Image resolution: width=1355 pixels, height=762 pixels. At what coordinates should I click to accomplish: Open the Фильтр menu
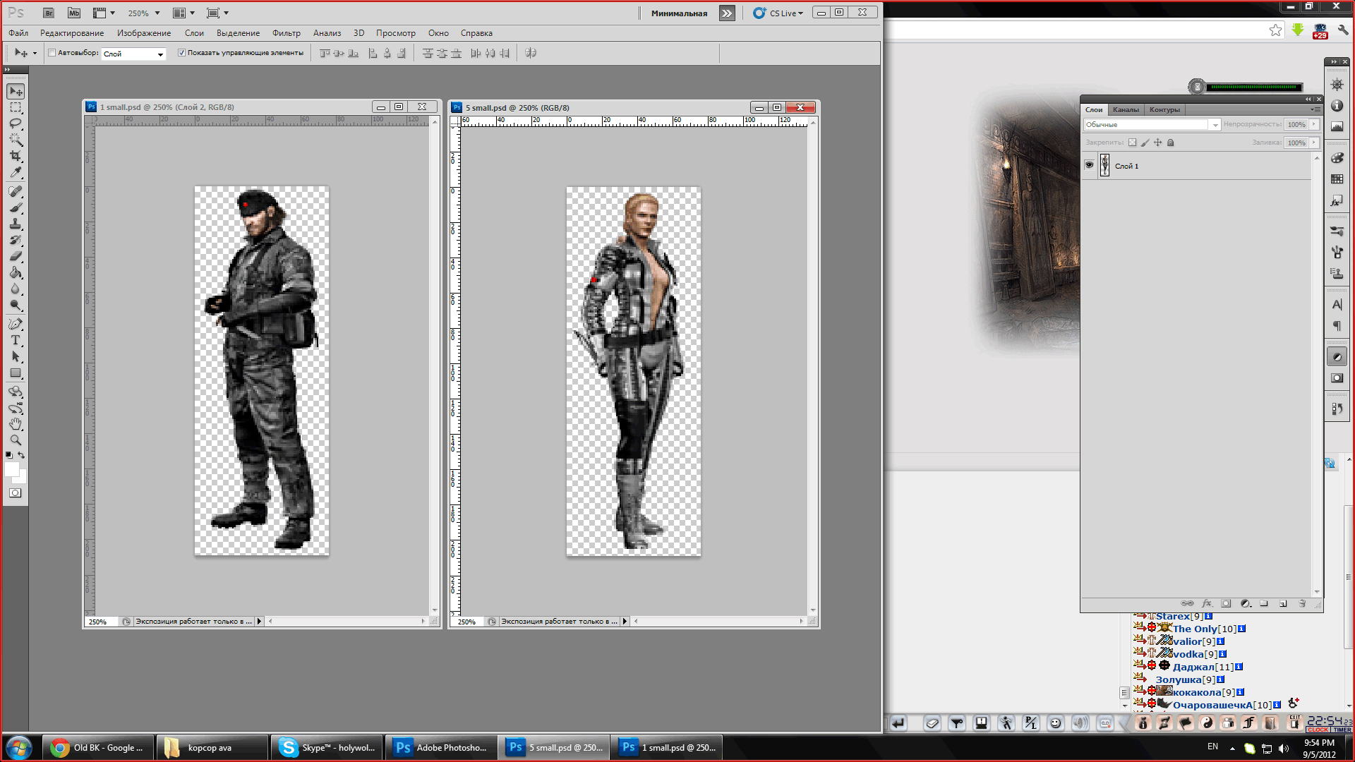[x=287, y=33]
